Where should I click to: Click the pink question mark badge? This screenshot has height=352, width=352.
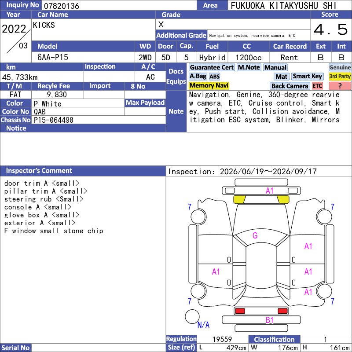click(x=340, y=86)
